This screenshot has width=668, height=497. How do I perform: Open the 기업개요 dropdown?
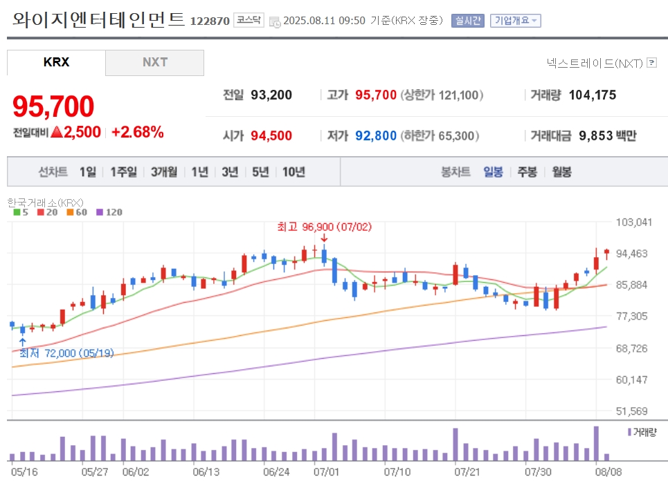(x=516, y=21)
